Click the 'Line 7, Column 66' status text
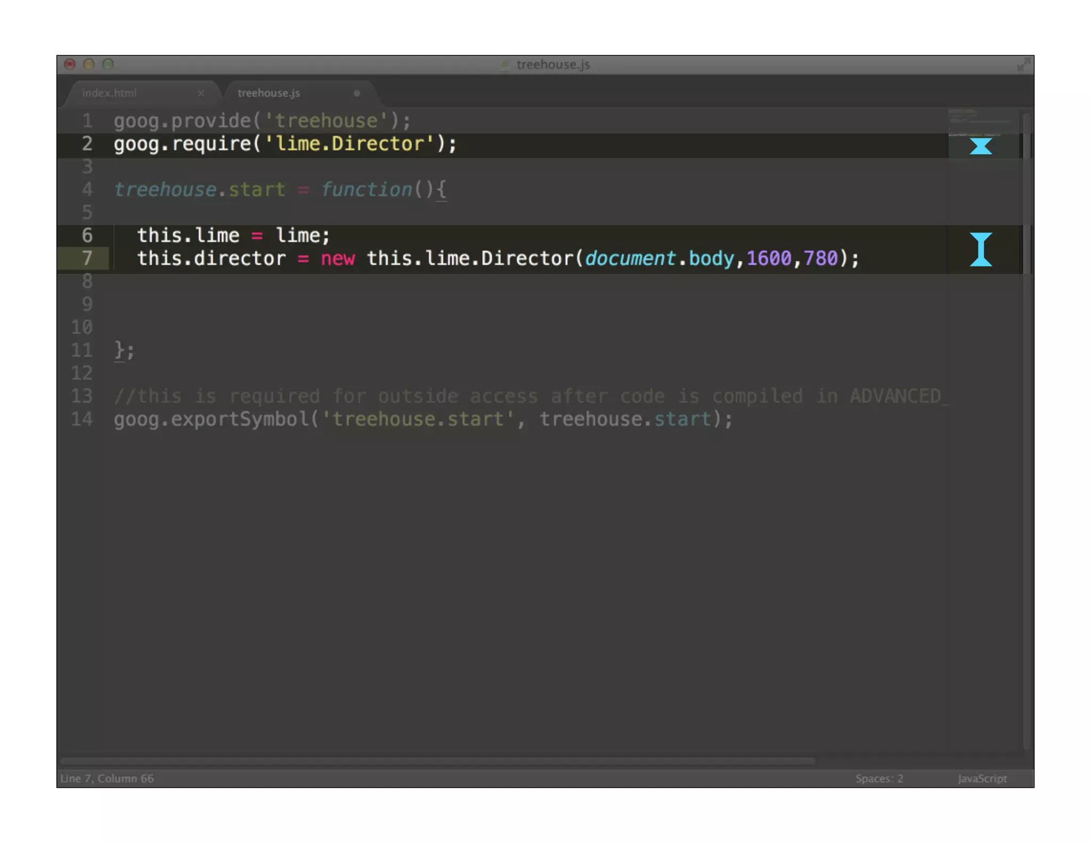1091x843 pixels. pyautogui.click(x=107, y=778)
